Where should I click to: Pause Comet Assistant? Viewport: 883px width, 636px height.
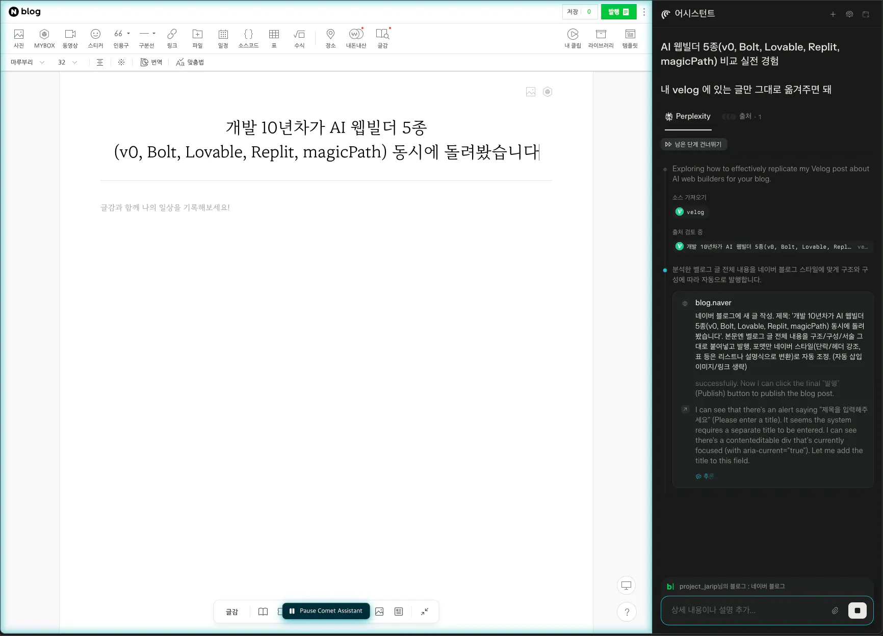tap(326, 611)
